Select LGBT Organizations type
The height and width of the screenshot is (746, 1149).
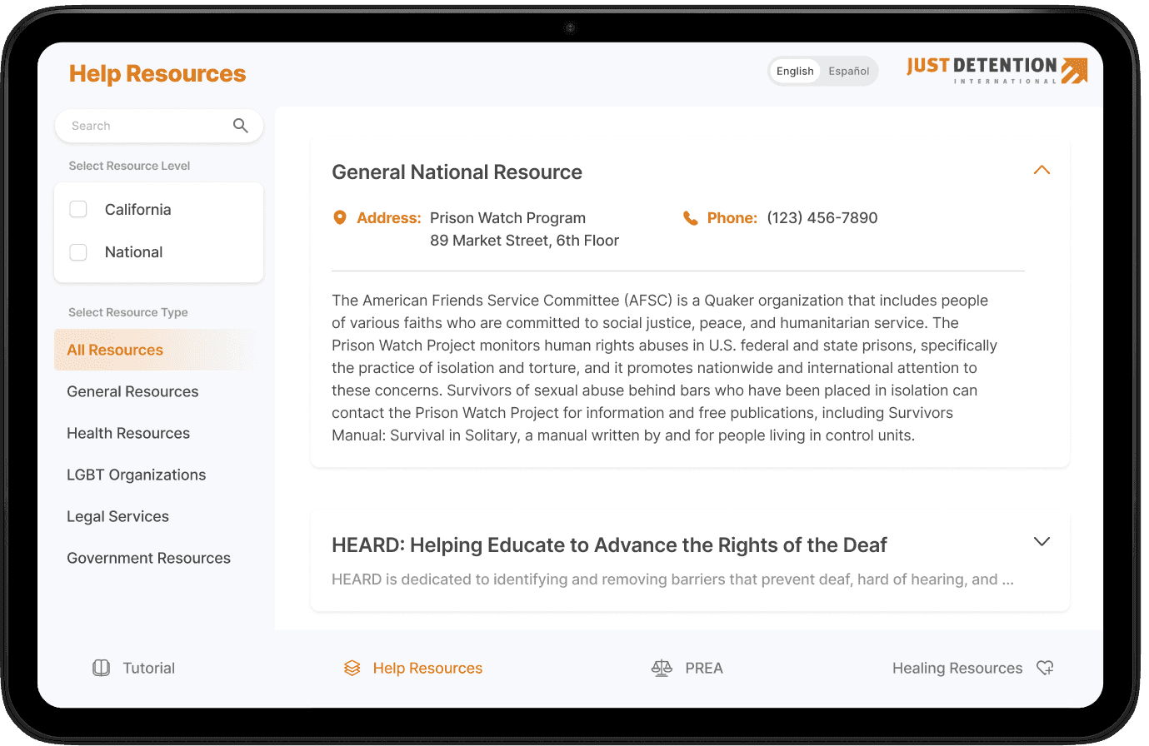(136, 475)
